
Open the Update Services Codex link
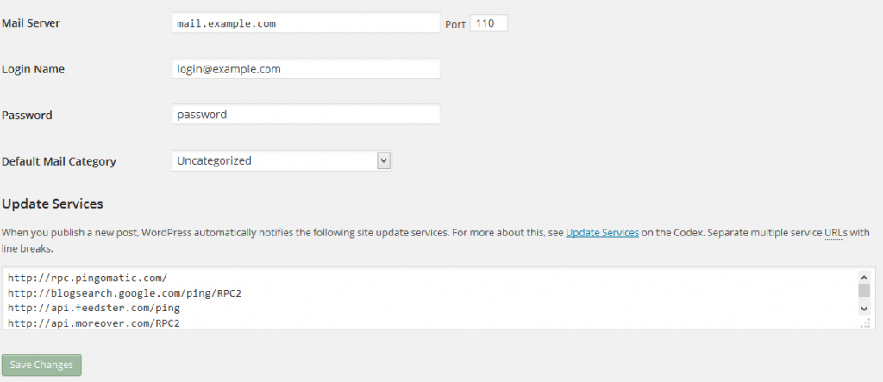602,232
